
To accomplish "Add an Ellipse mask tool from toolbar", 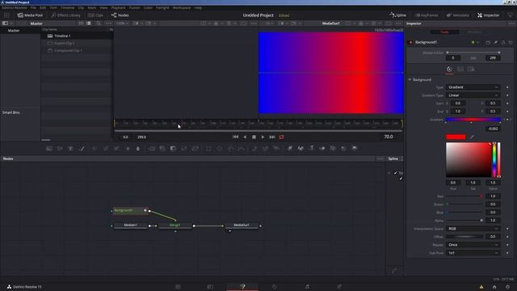I will click(x=220, y=149).
